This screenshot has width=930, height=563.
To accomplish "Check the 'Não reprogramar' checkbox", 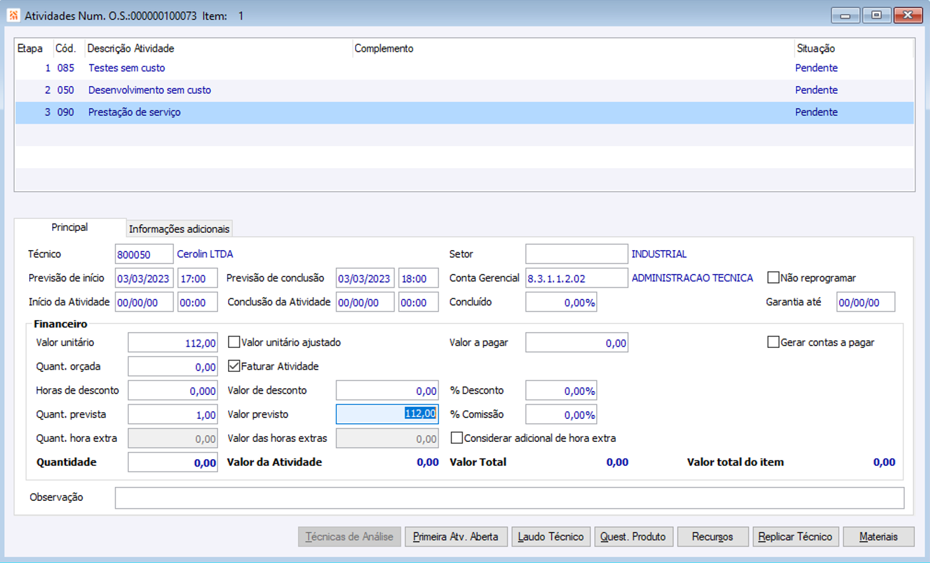I will tap(773, 278).
